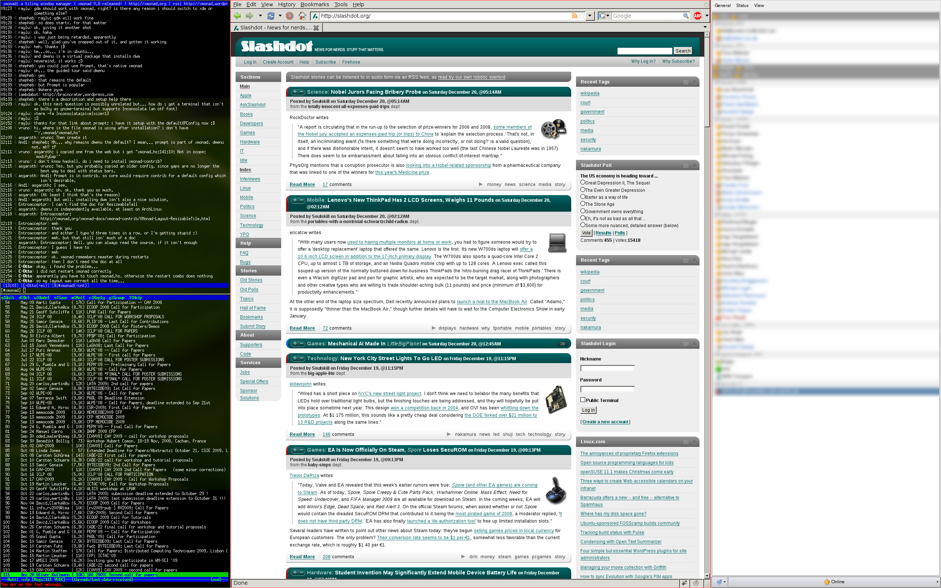Open the list-all-tabs dropdown on tab bar
The width and height of the screenshot is (941, 588).
[705, 27]
